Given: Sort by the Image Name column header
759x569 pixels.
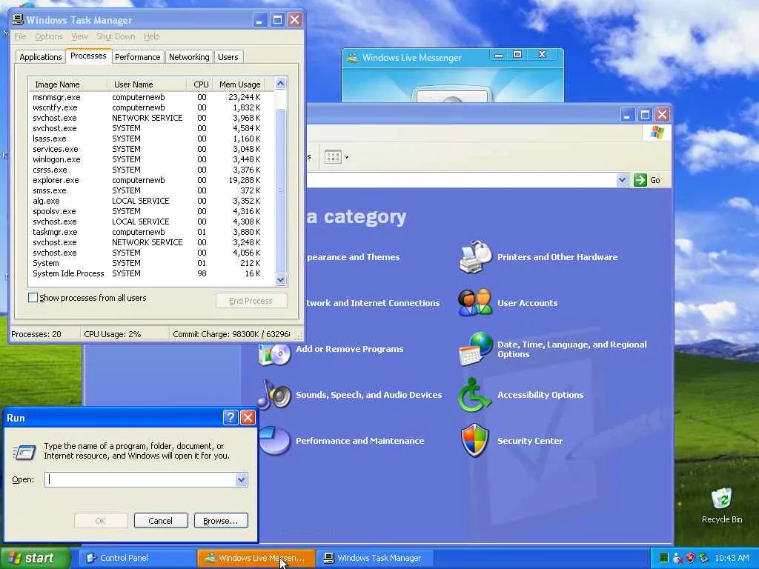Looking at the screenshot, I should pos(67,84).
